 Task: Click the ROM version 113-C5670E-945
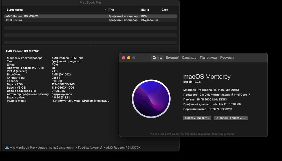click(63, 84)
